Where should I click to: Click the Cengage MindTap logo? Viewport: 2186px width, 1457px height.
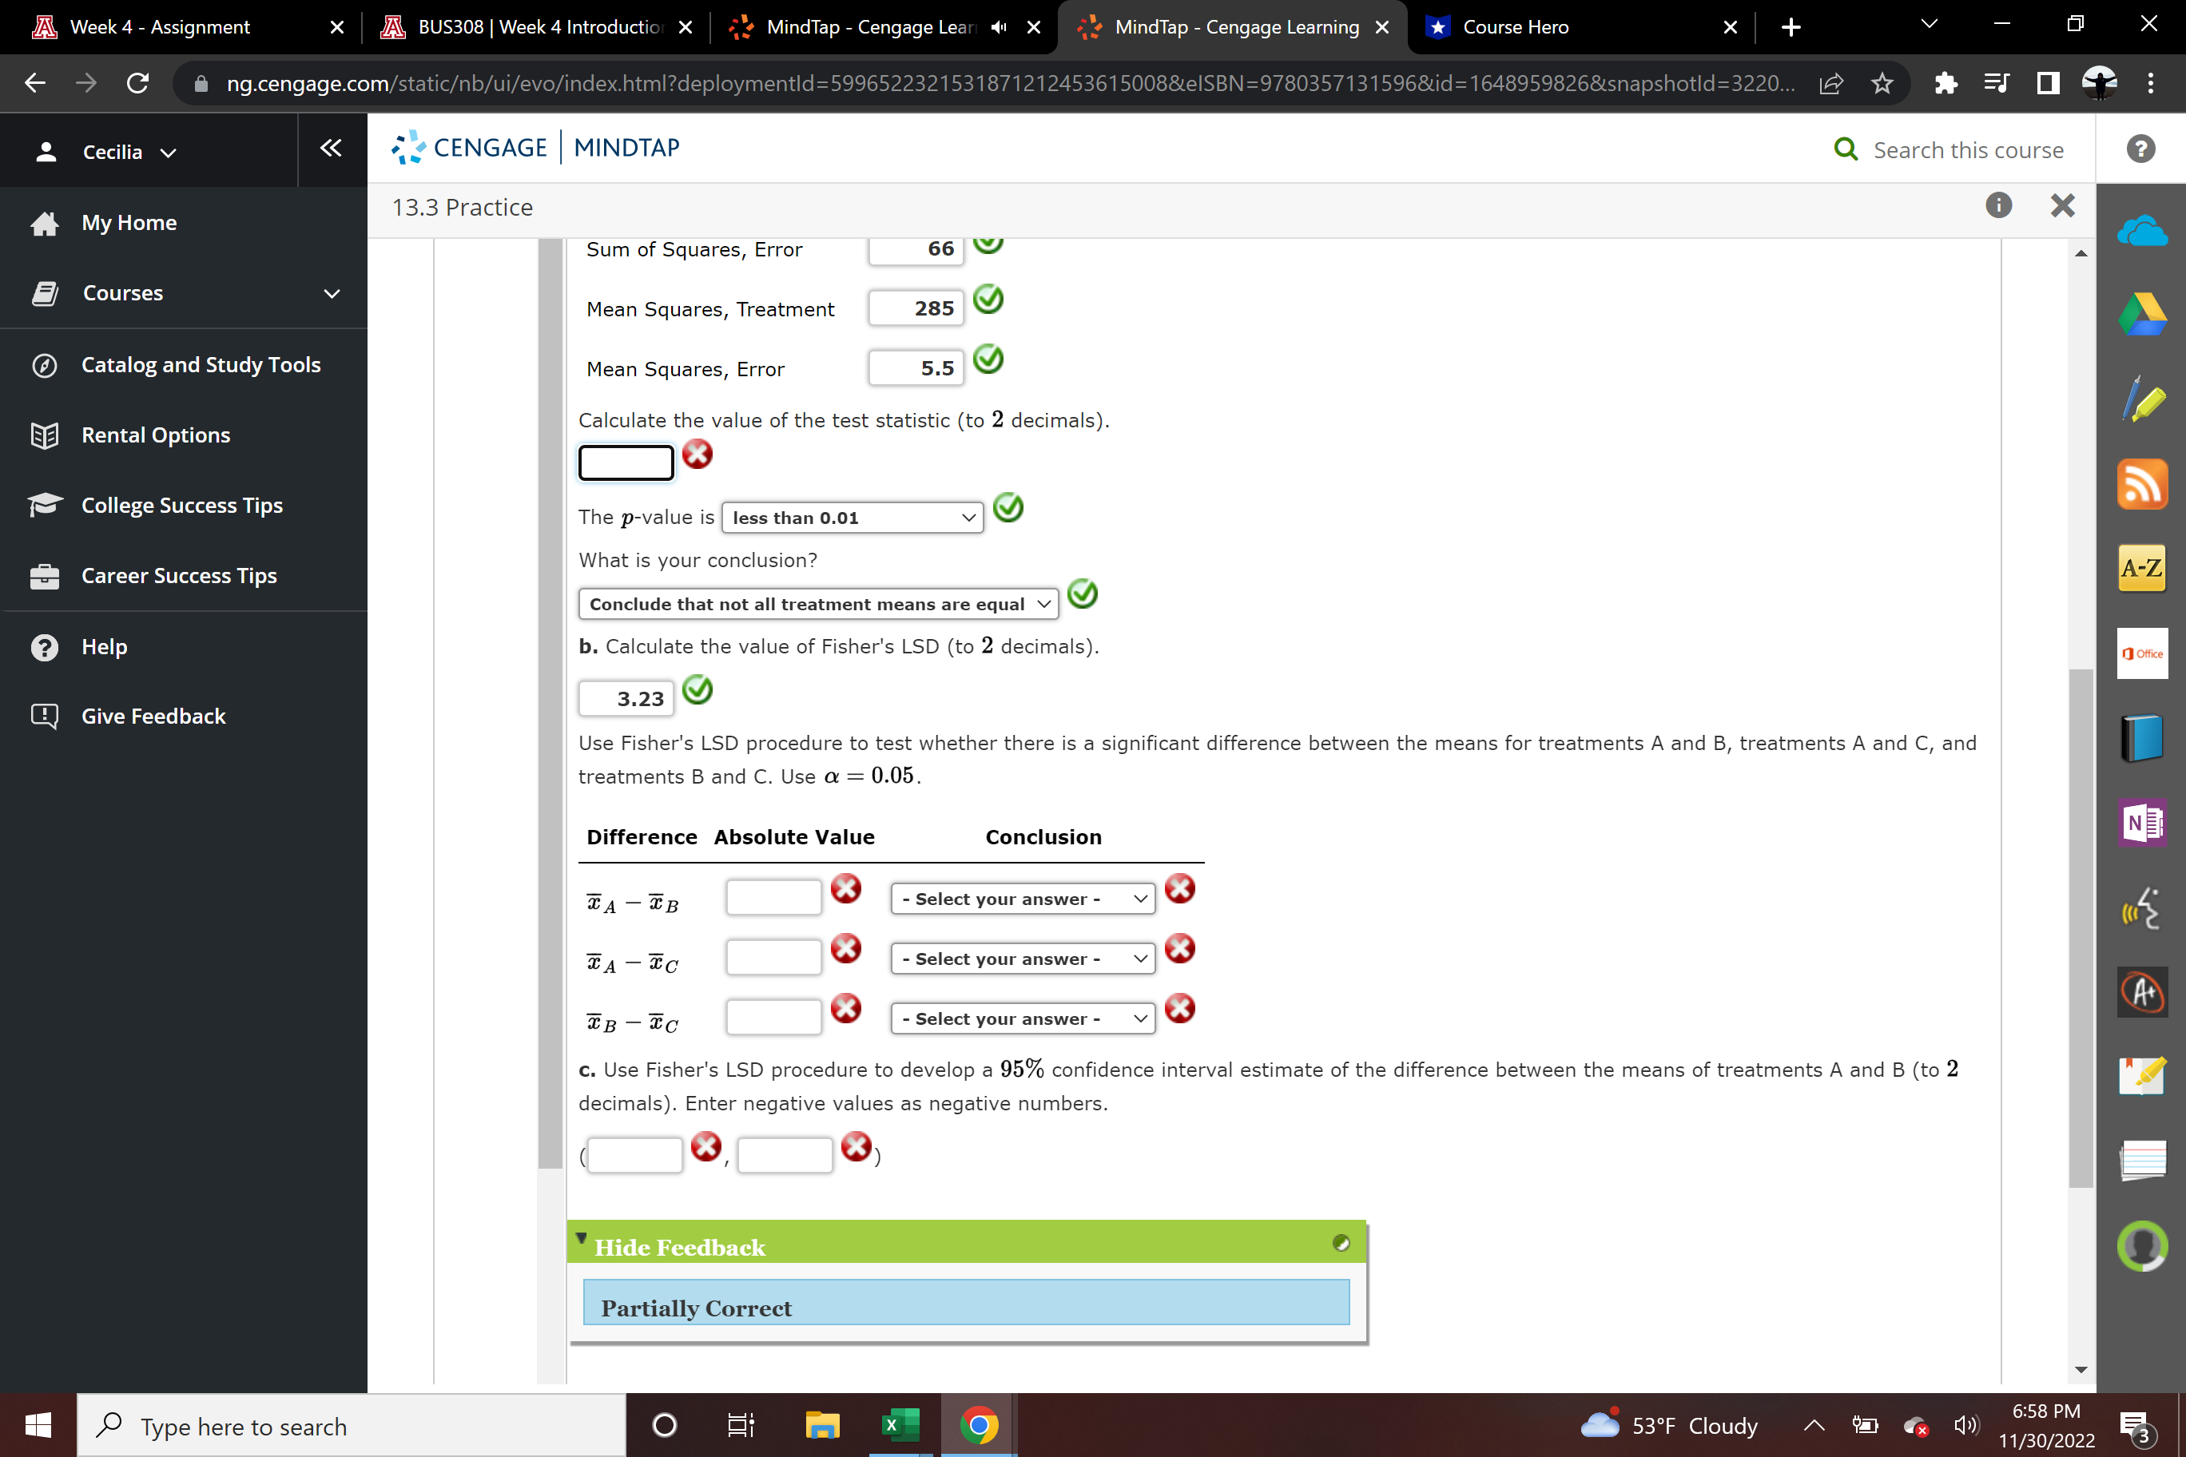[535, 147]
